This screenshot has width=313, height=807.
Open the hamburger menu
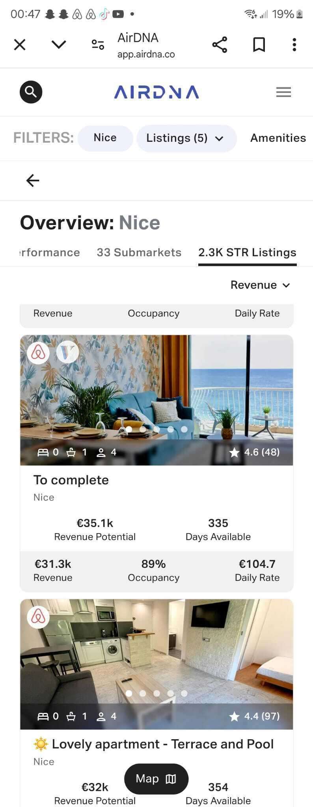(283, 92)
